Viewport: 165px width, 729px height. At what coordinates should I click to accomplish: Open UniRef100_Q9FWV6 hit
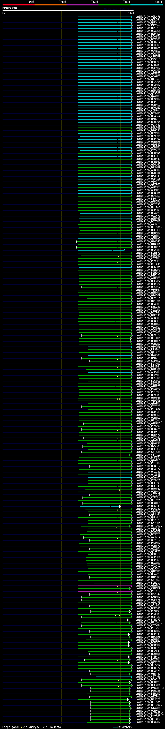coord(148,600)
